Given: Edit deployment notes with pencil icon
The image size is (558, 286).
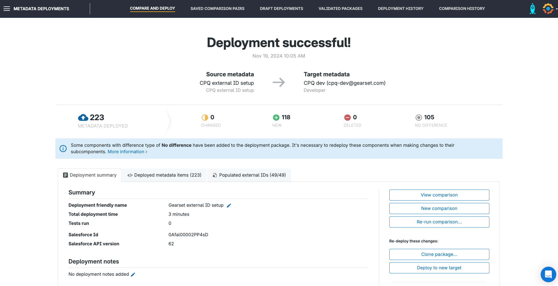Looking at the screenshot, I should coord(133,275).
